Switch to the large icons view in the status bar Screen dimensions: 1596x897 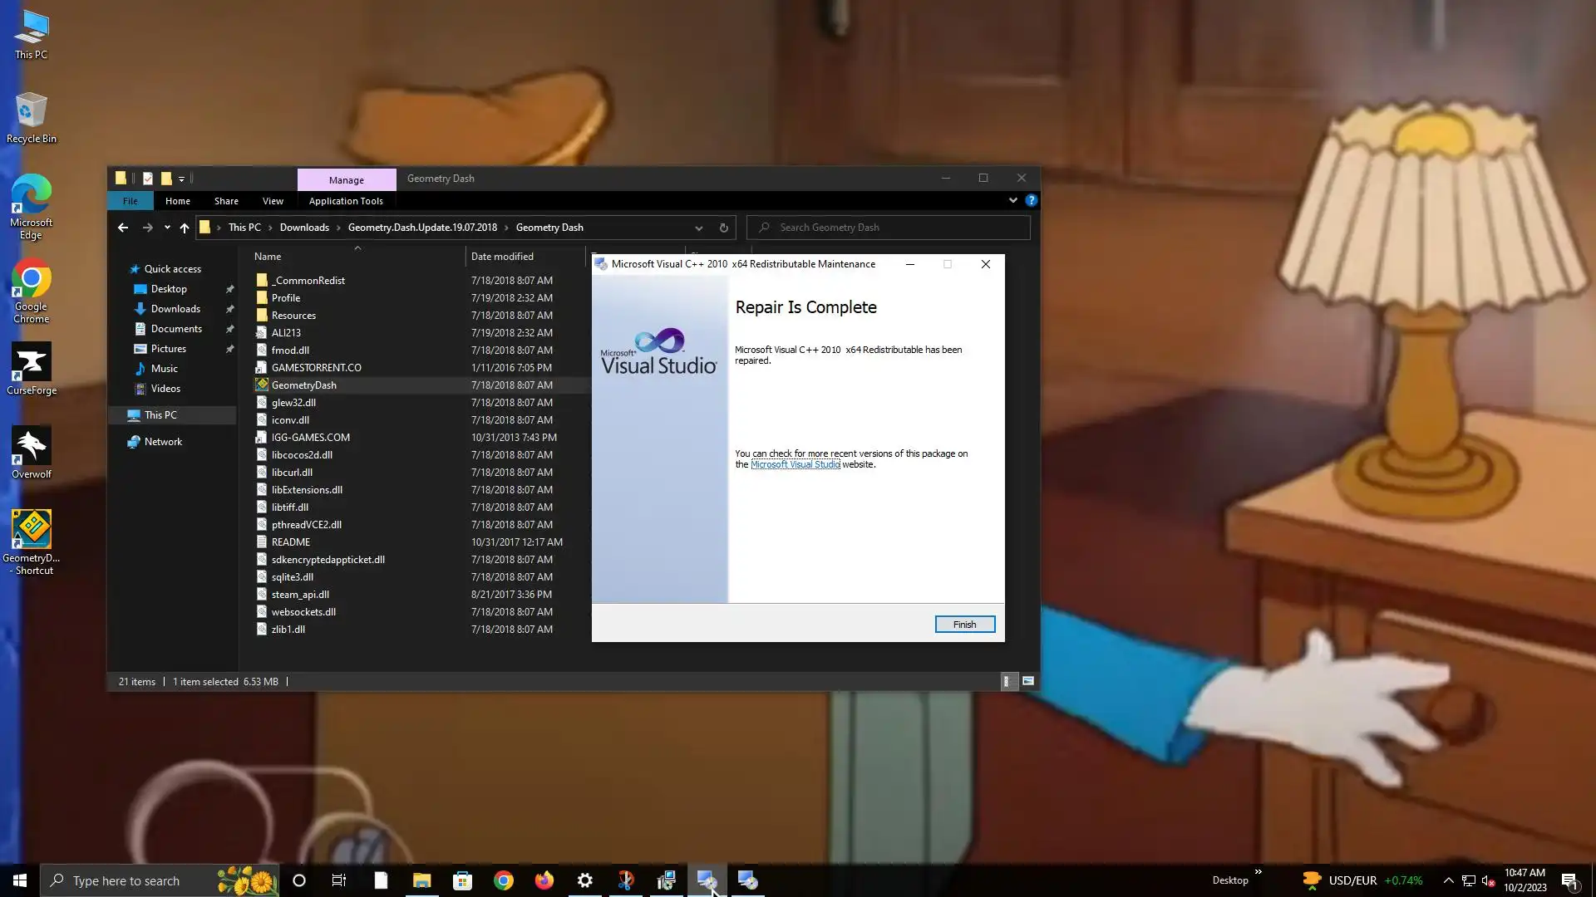(1028, 681)
